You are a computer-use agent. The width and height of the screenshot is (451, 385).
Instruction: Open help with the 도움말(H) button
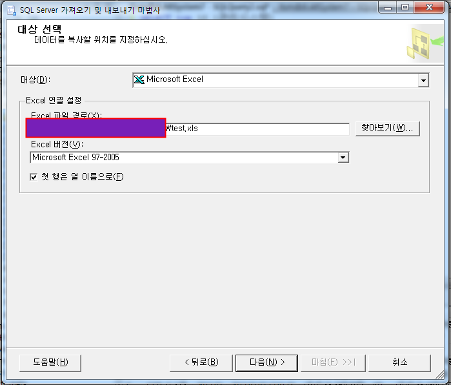[x=50, y=363]
